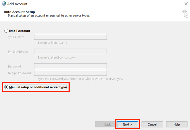Screen dimensions: 190x130
Task: Click the Your Name label
Action: click(x=16, y=37)
